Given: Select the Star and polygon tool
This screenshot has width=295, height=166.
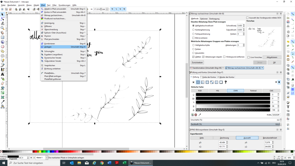Looking at the screenshot, I should (3, 51).
